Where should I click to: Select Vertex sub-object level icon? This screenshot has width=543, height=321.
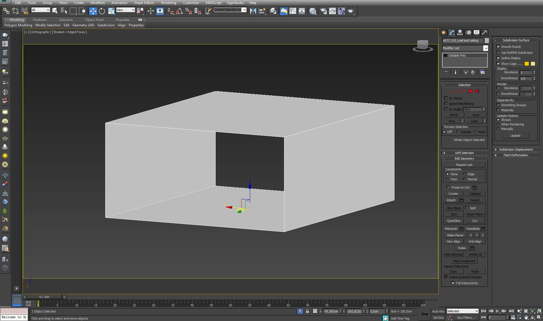point(450,91)
